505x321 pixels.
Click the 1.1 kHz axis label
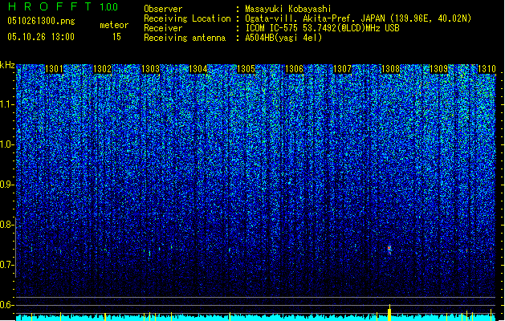[6, 104]
